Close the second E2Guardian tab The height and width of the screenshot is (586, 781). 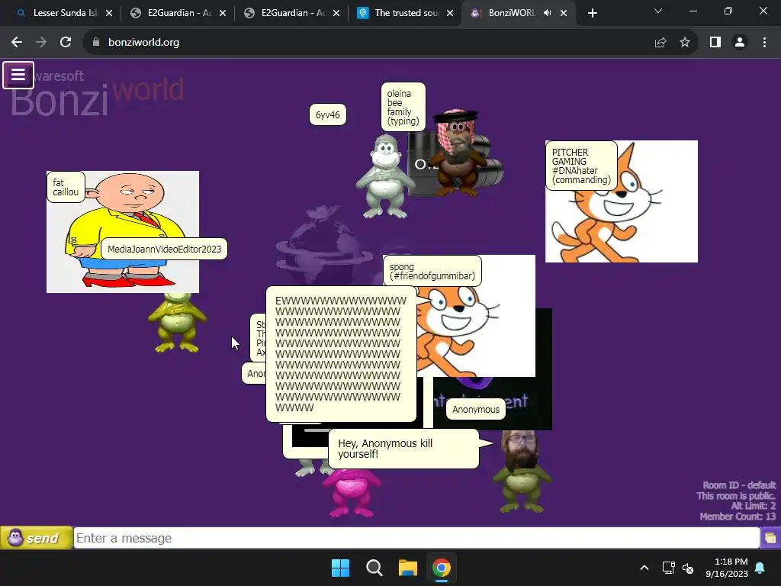pos(336,13)
